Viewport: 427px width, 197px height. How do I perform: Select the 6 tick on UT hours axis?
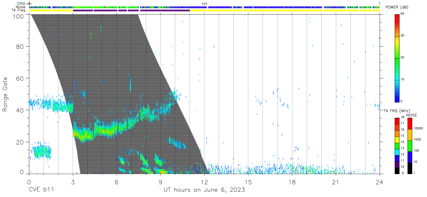click(x=116, y=182)
